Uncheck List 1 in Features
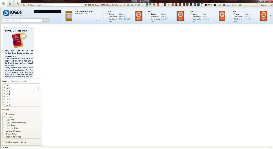Image resolution: width=273 pixels, height=149 pixels. pos(4,85)
